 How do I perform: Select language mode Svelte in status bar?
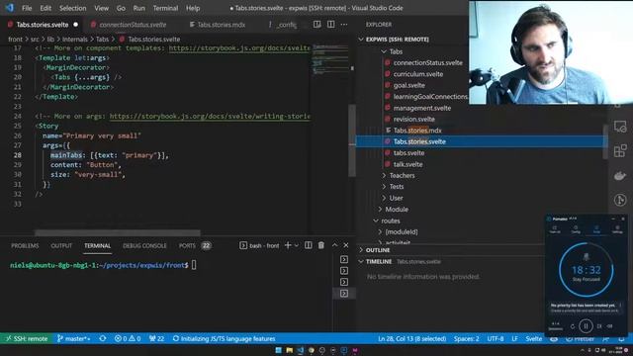coord(534,338)
